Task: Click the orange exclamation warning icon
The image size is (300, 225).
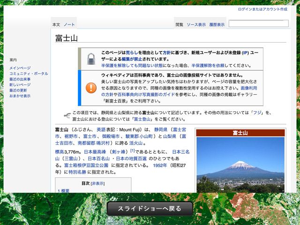Action: pos(91,88)
